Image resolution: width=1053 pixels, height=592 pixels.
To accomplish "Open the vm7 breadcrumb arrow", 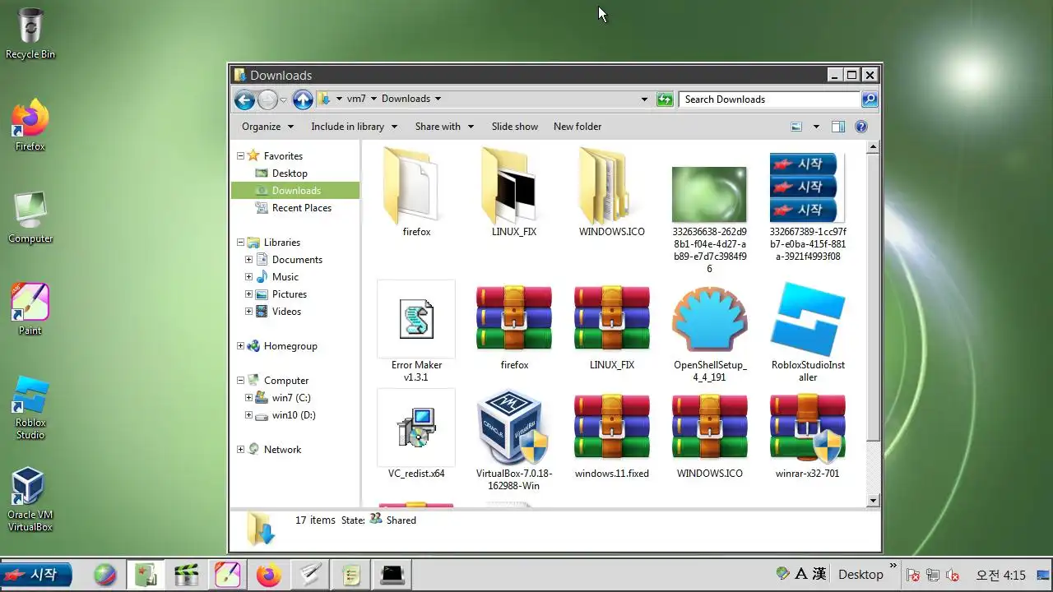I will coord(373,99).
